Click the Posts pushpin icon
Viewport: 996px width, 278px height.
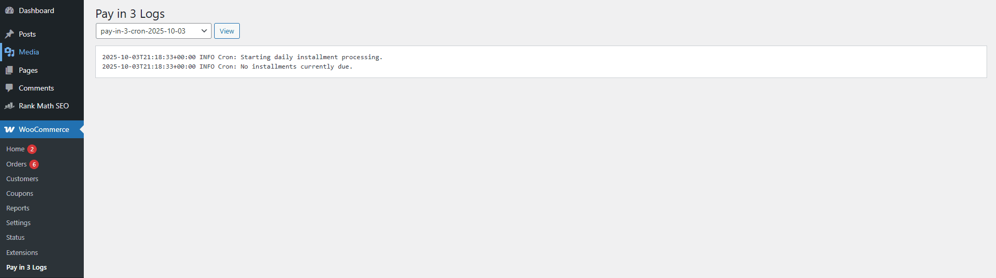[x=9, y=34]
